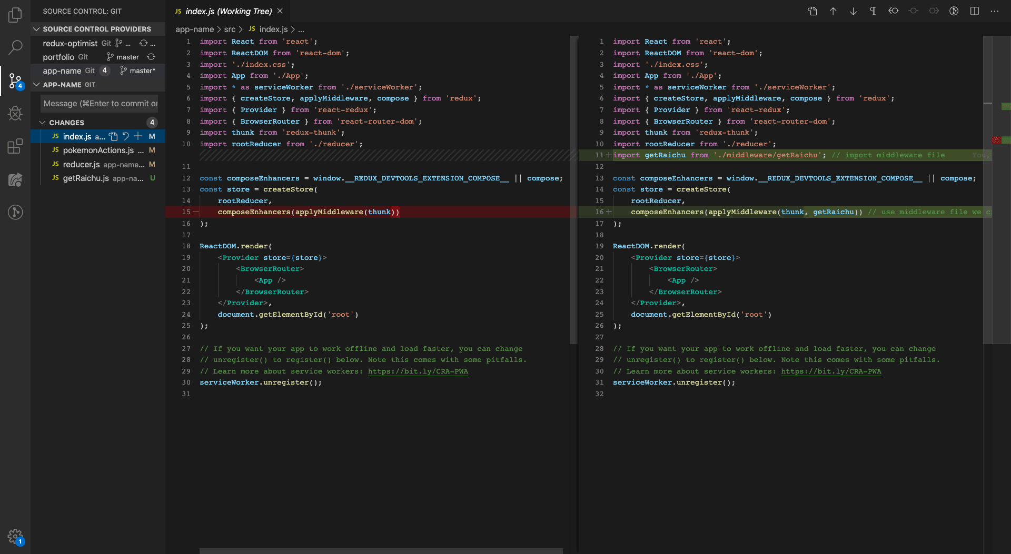Open the Search view in the activity bar
1011x554 pixels.
pos(15,47)
